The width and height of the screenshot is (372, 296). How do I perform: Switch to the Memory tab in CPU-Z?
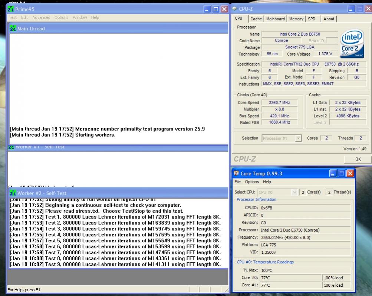coord(296,19)
